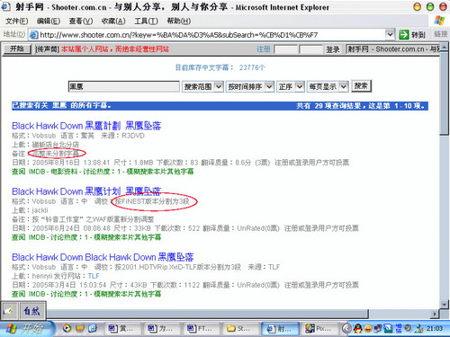Launch Media Player from quick launch
This screenshot has height=337, width=450.
[x=67, y=328]
